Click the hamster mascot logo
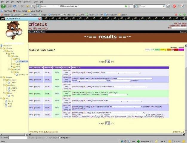This screenshot has width=187, height=143. [x=14, y=30]
